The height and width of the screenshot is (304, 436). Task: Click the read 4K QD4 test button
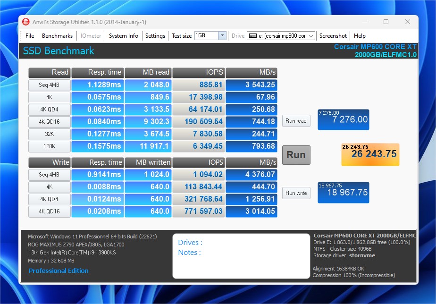49,110
